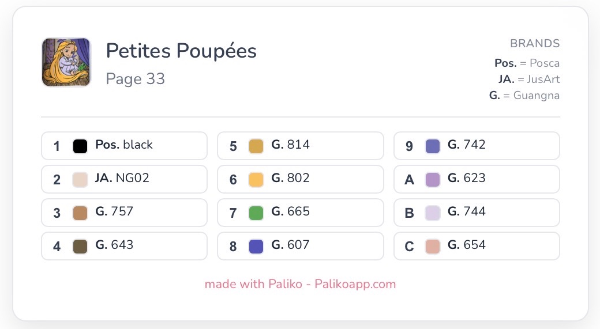This screenshot has width=600, height=329.
Task: Pick the brown G. 757 swatch
Action: 80,213
